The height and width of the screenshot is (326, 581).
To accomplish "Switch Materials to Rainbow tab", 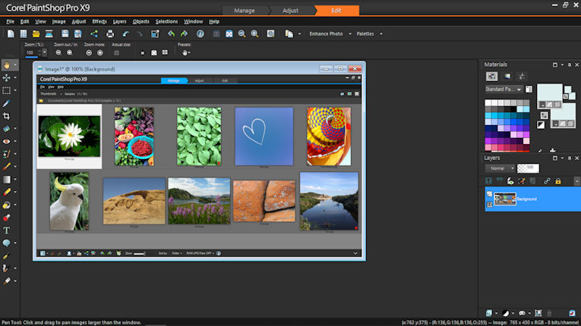I will (x=507, y=77).
